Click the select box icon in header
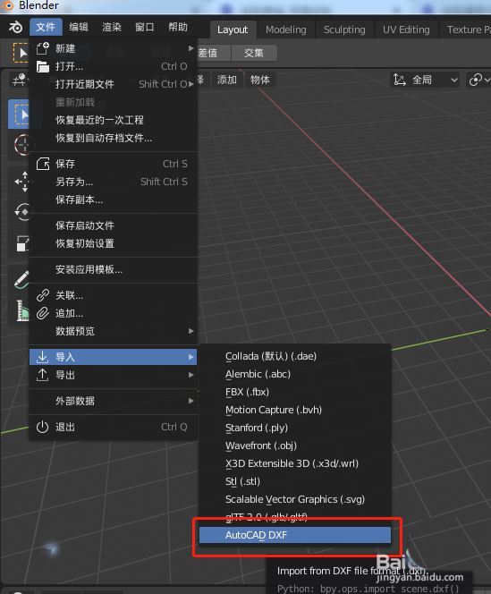491x594 pixels. (20, 53)
